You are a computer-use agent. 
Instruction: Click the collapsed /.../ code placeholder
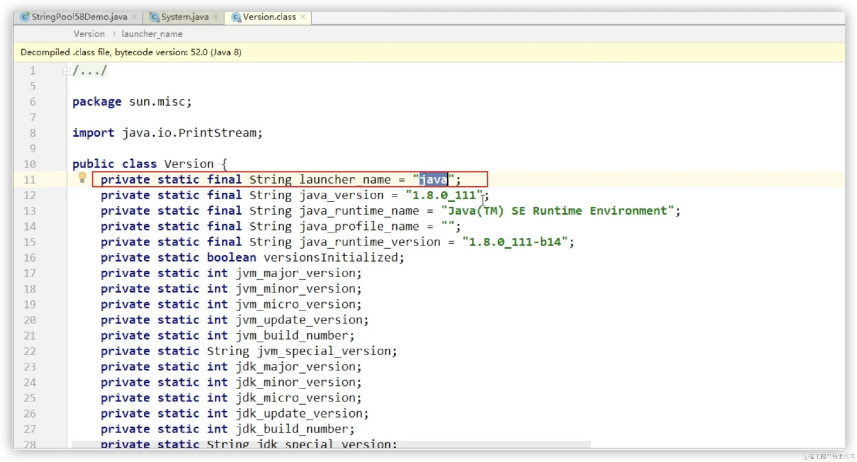(90, 71)
